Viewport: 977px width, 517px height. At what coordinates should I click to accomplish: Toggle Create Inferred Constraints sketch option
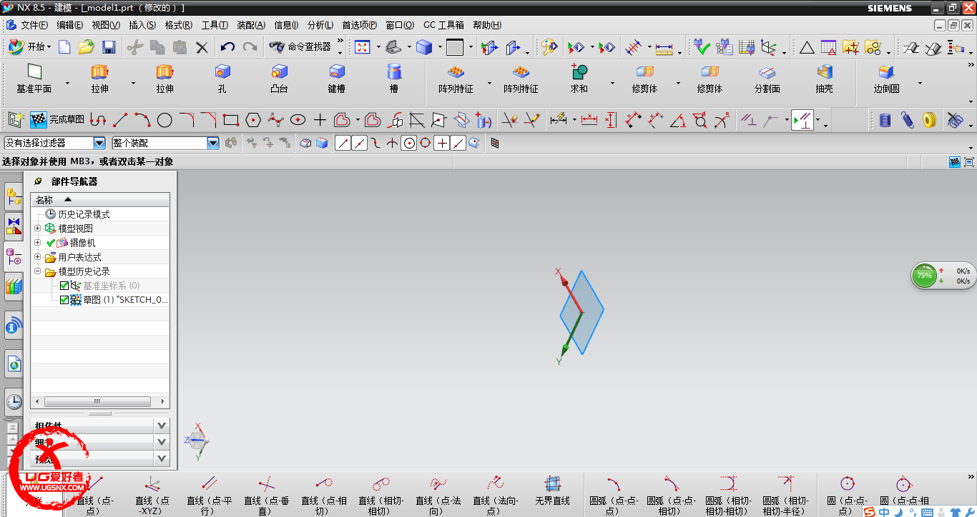click(x=802, y=120)
